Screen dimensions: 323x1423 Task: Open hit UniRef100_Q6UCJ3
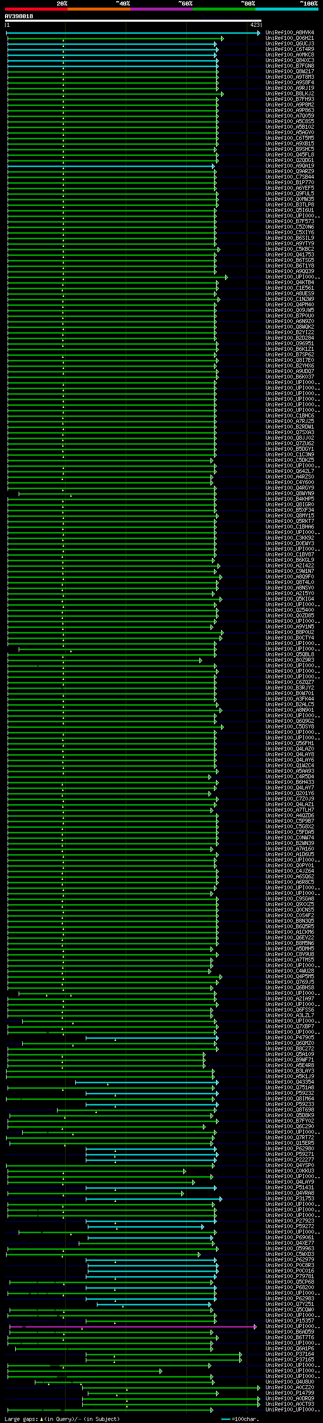click(290, 43)
